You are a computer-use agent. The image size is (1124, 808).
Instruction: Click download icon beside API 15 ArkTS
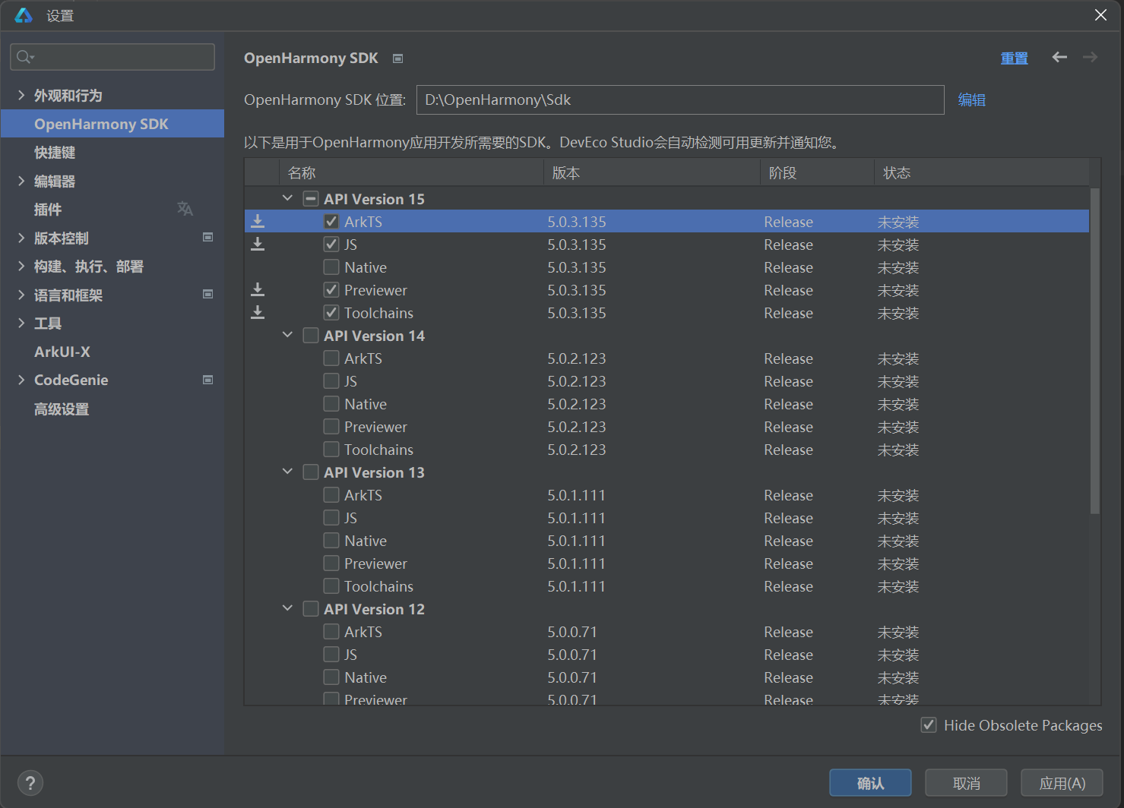point(258,221)
